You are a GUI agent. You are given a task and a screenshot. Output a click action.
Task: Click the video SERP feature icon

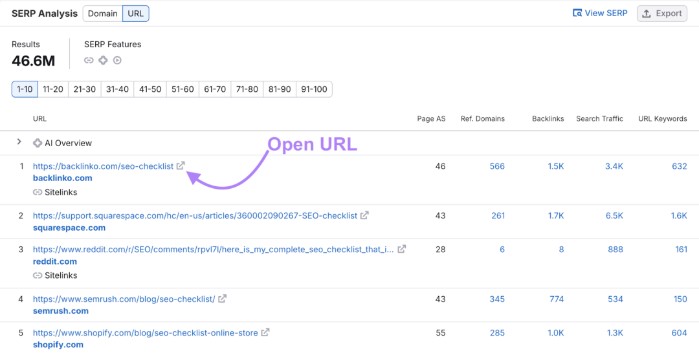tap(117, 60)
